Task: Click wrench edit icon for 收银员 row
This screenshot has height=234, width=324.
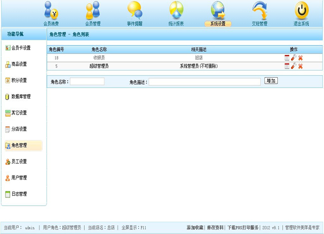Action: click(x=294, y=58)
